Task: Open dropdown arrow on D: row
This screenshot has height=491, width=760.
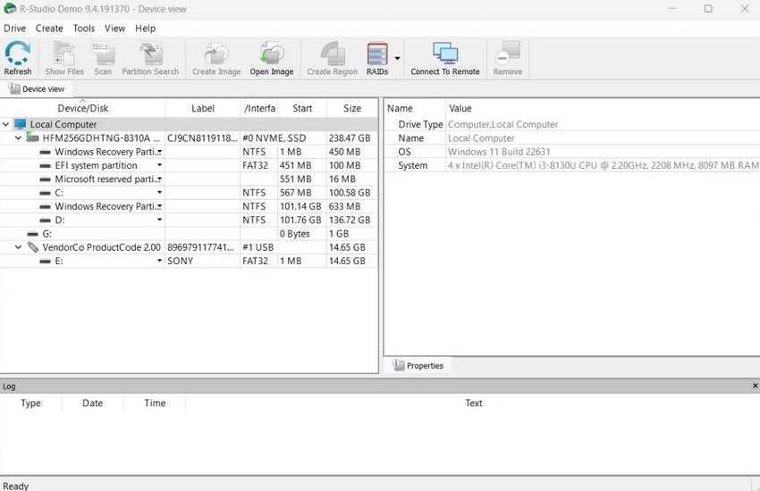Action: [x=159, y=220]
